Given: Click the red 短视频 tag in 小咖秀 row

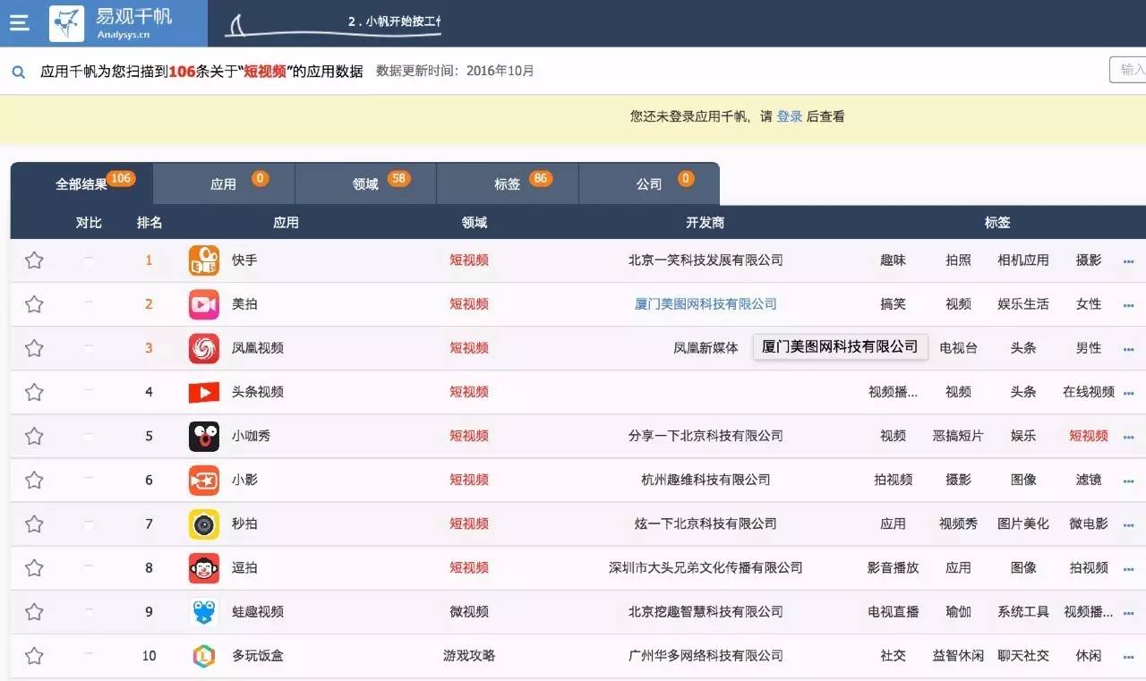Looking at the screenshot, I should [1089, 436].
